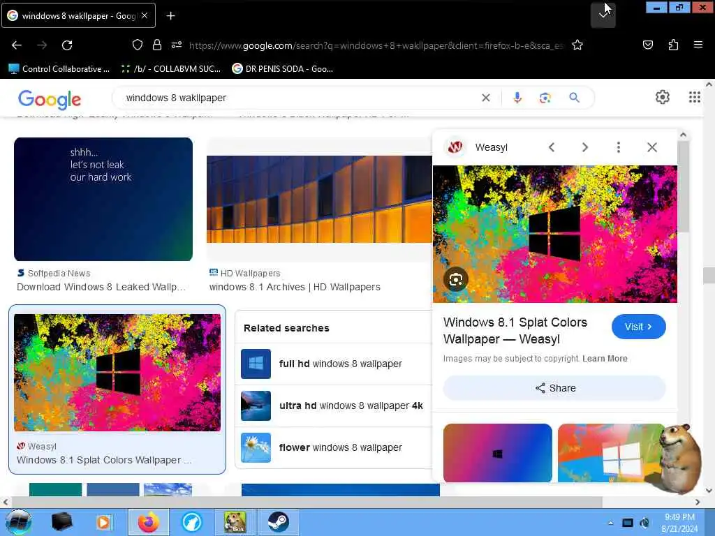Click the site security padlock icon
This screenshot has width=715, height=536.
tap(157, 45)
